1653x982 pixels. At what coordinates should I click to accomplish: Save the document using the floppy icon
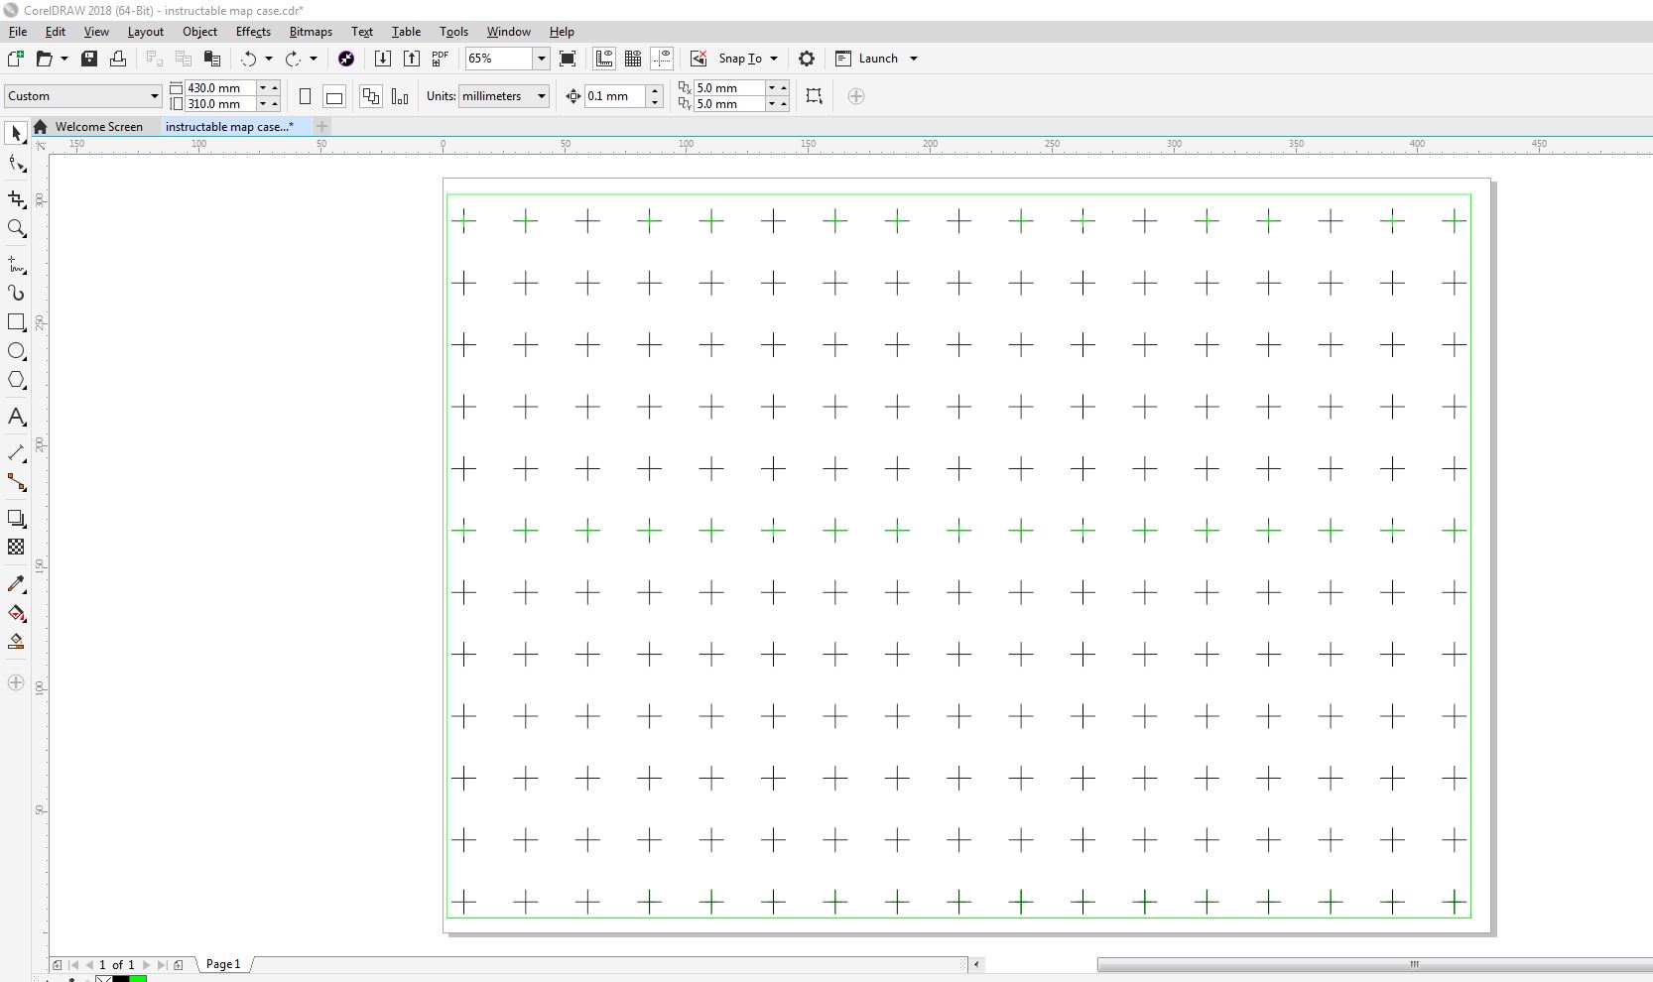click(x=89, y=59)
